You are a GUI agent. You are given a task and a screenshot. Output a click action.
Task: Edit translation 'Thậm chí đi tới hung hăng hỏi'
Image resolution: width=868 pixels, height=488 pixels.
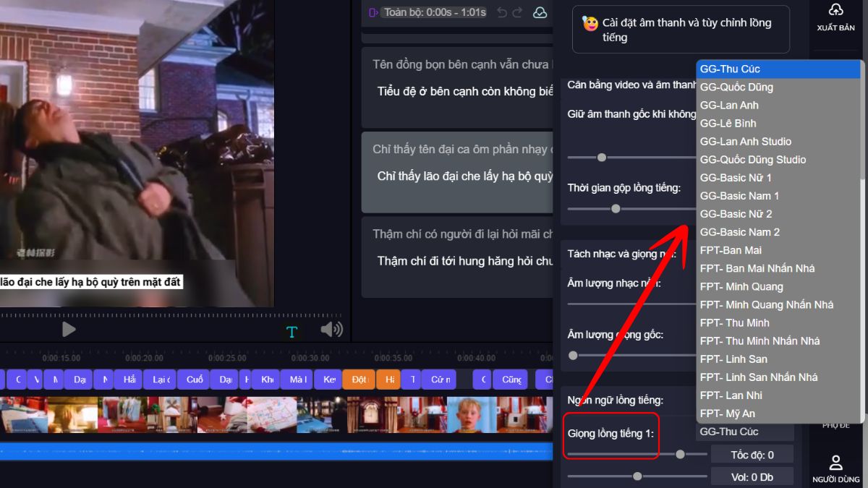coord(465,261)
